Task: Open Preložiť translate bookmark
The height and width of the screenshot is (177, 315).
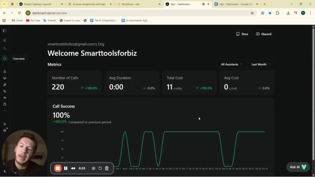Action: point(50,20)
